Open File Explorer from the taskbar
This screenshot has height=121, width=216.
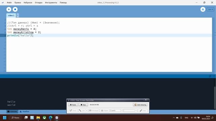pyautogui.click(x=38, y=118)
